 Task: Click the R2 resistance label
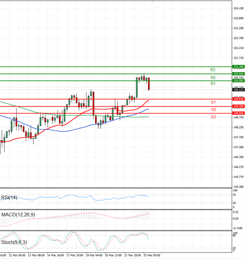(x=213, y=77)
